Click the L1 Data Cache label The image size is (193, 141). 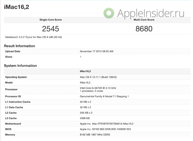pyautogui.click(x=14, y=107)
